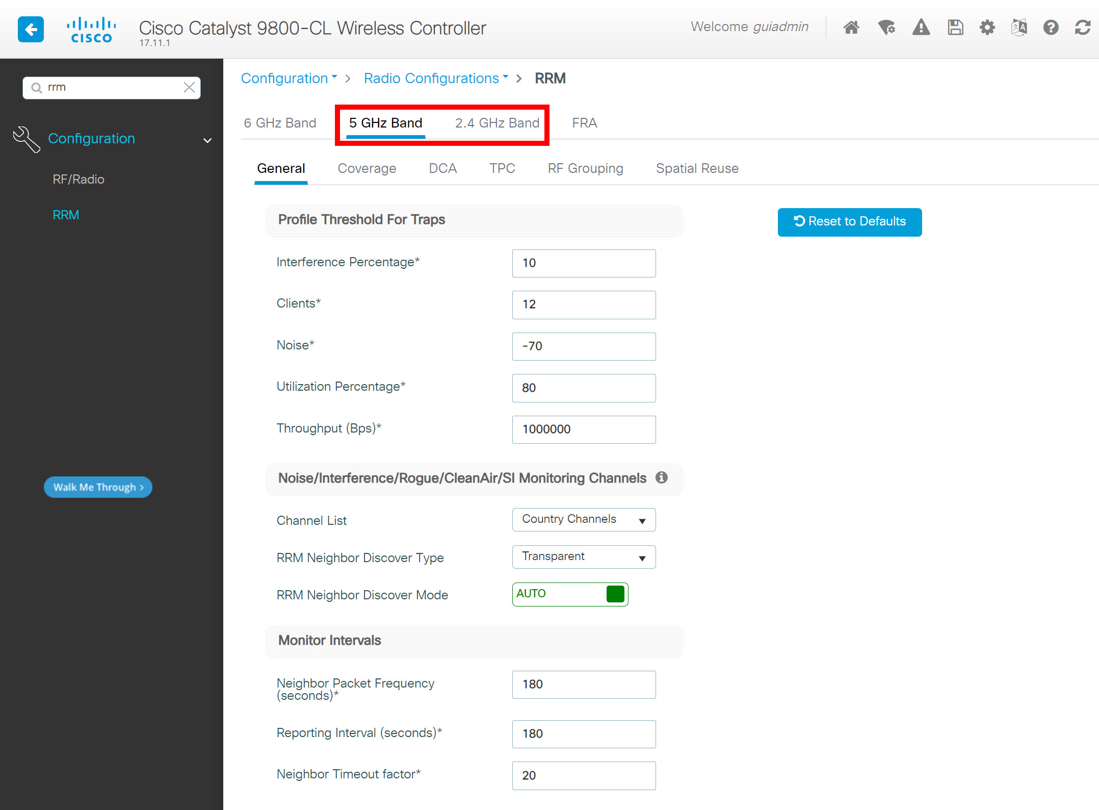Select the 2.4 GHz Band tab
1099x810 pixels.
point(499,122)
